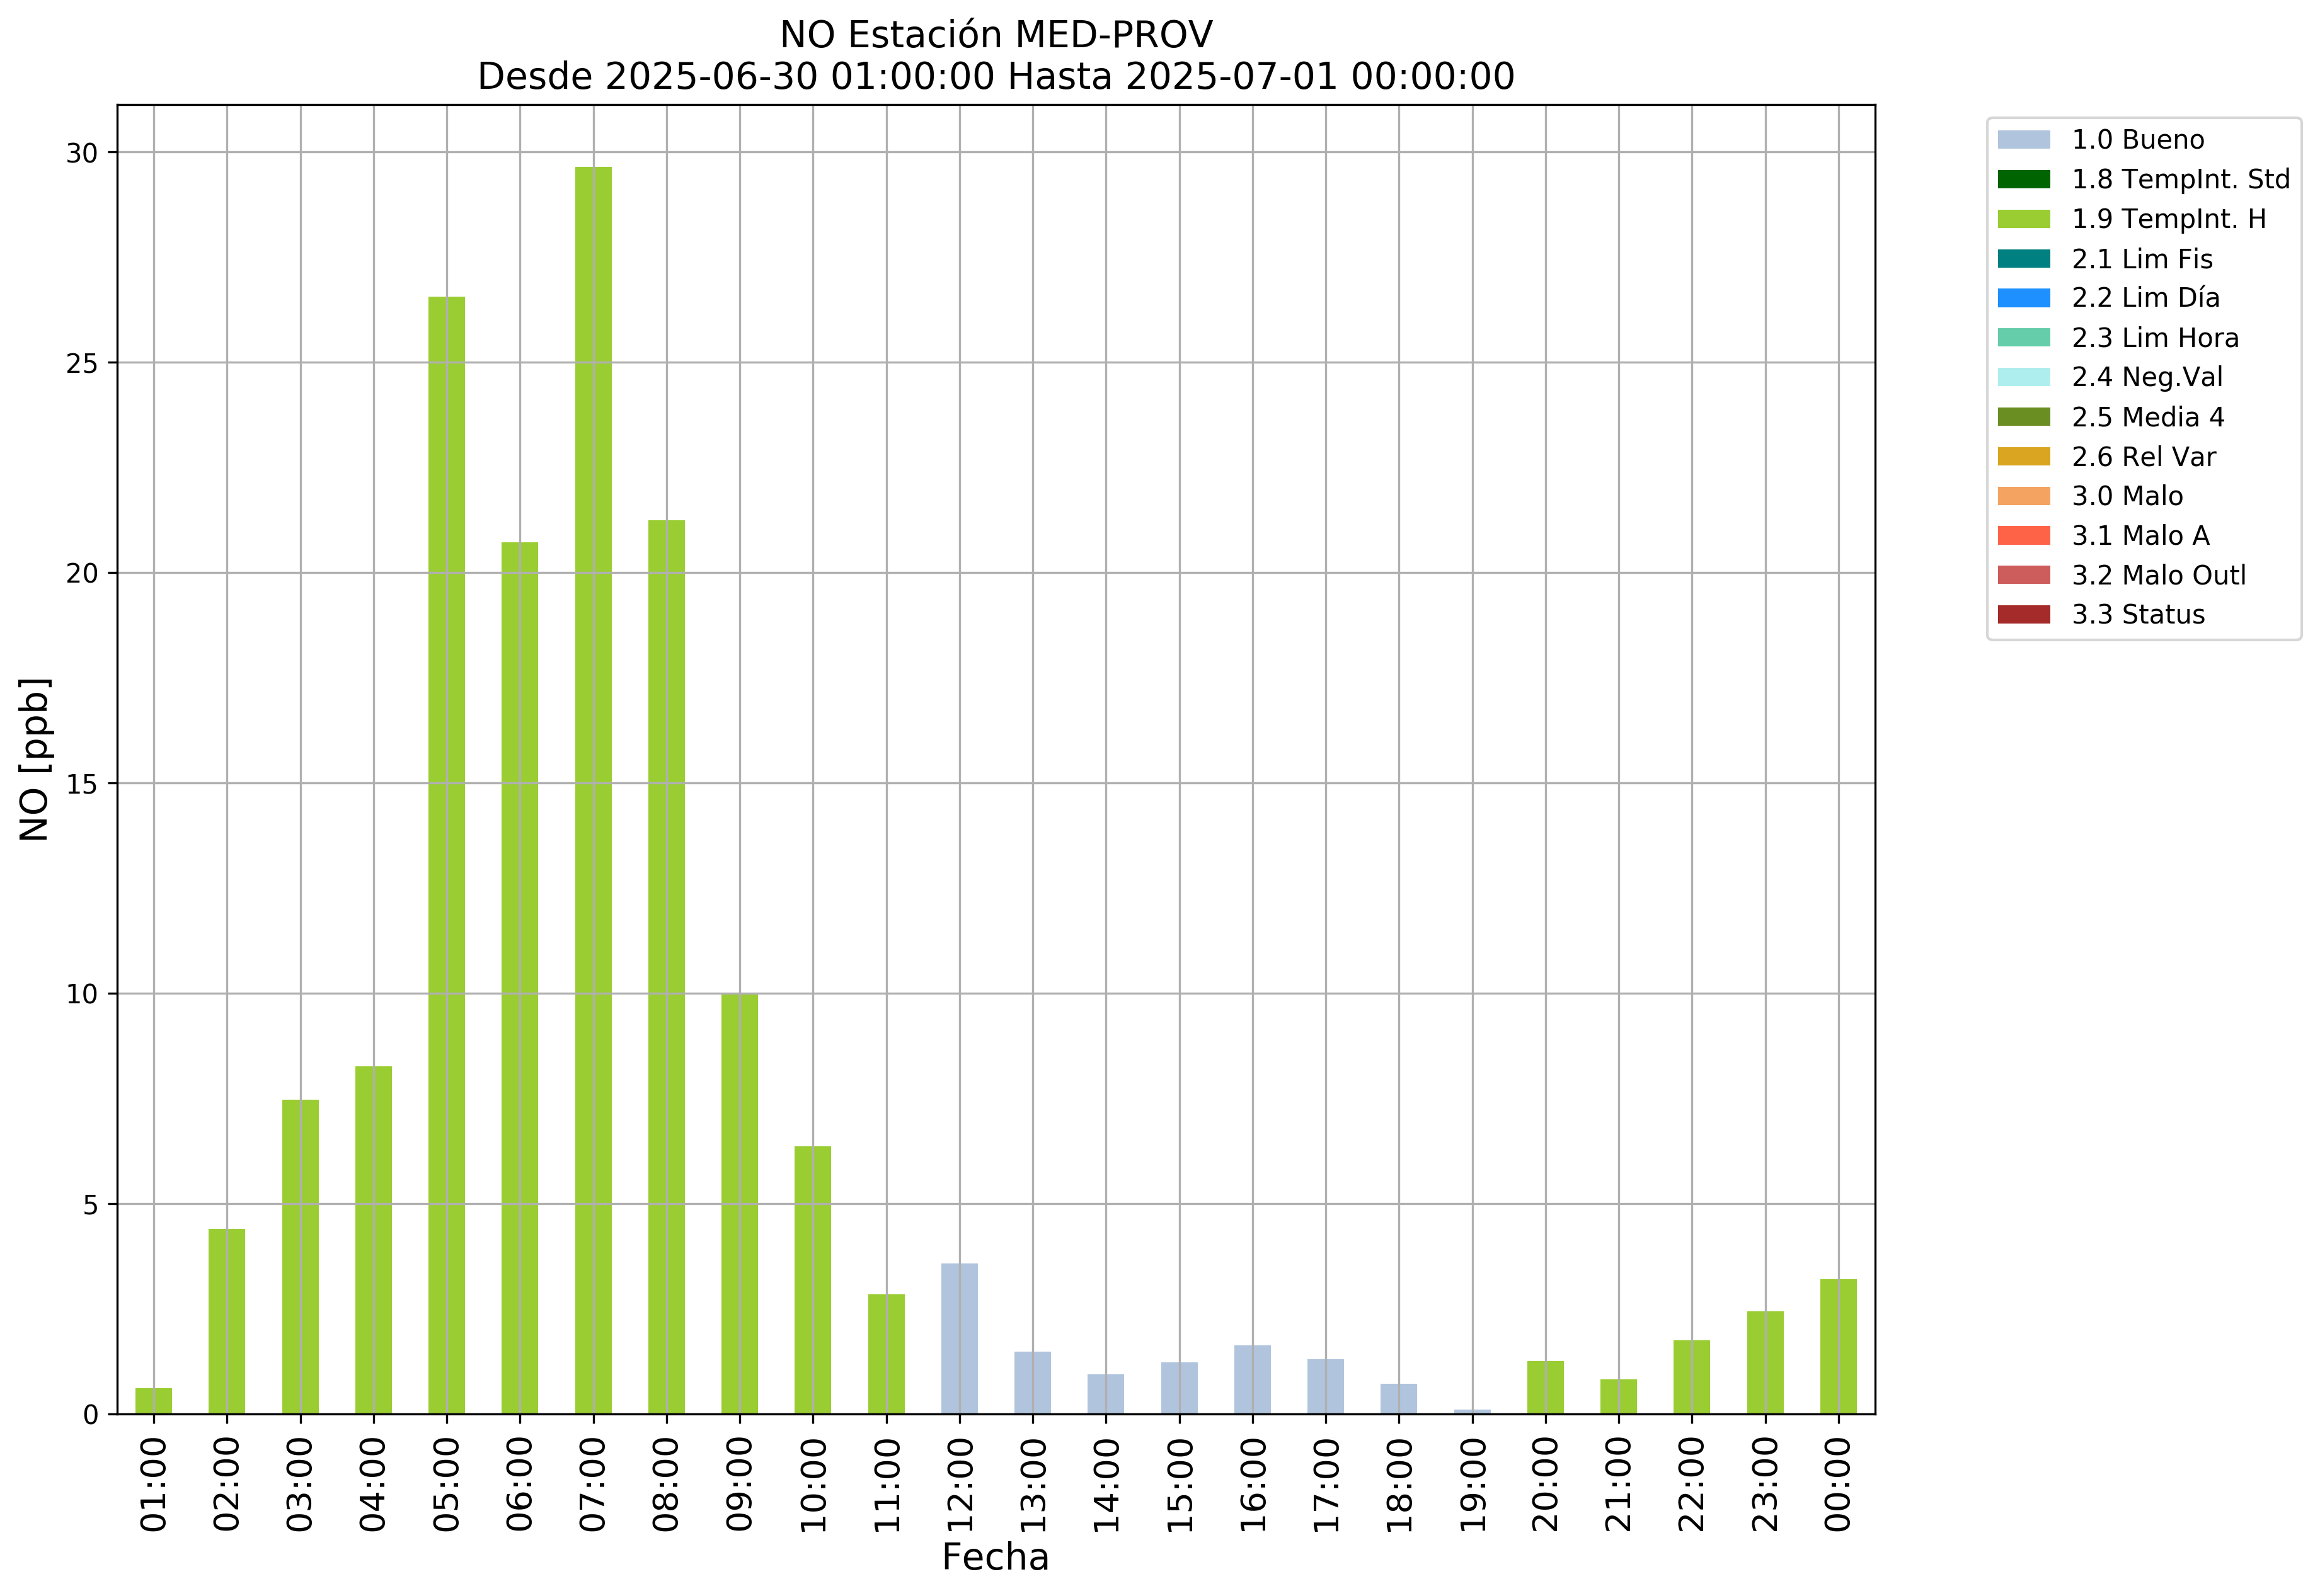Click the 3.0 Malo legend swatch

point(2023,496)
